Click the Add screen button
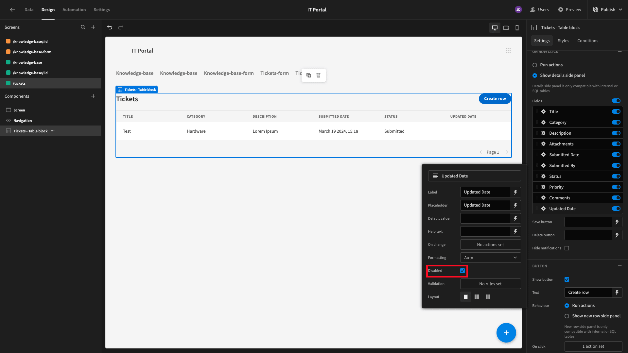The width and height of the screenshot is (628, 353). (x=93, y=27)
